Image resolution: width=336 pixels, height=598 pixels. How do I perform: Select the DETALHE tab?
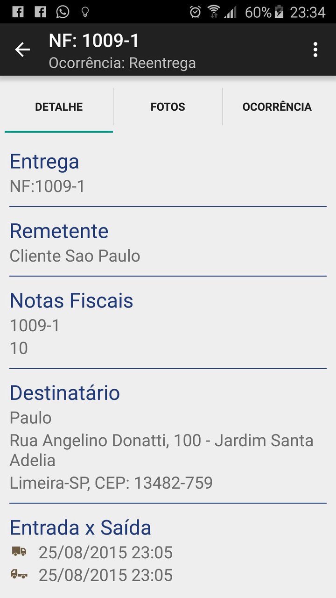coord(59,107)
